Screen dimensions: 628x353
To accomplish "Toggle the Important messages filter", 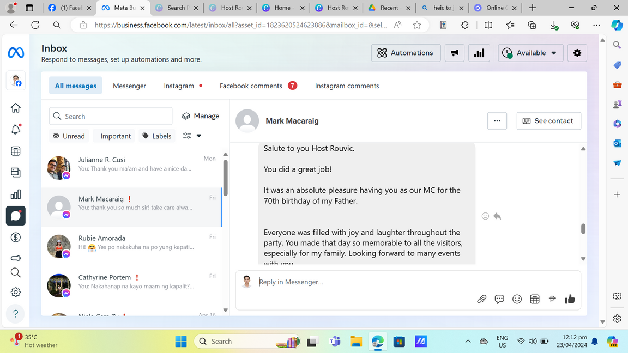I will click(x=115, y=136).
